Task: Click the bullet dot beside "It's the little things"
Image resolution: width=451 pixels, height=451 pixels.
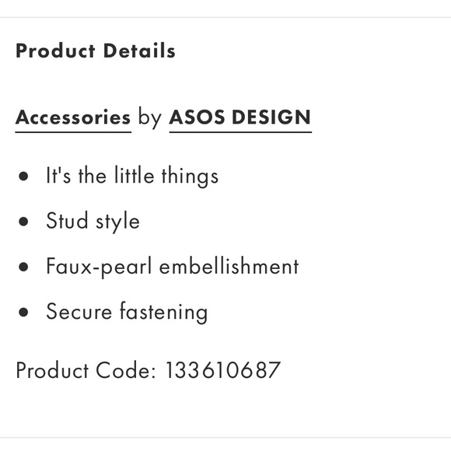Action: (23, 177)
